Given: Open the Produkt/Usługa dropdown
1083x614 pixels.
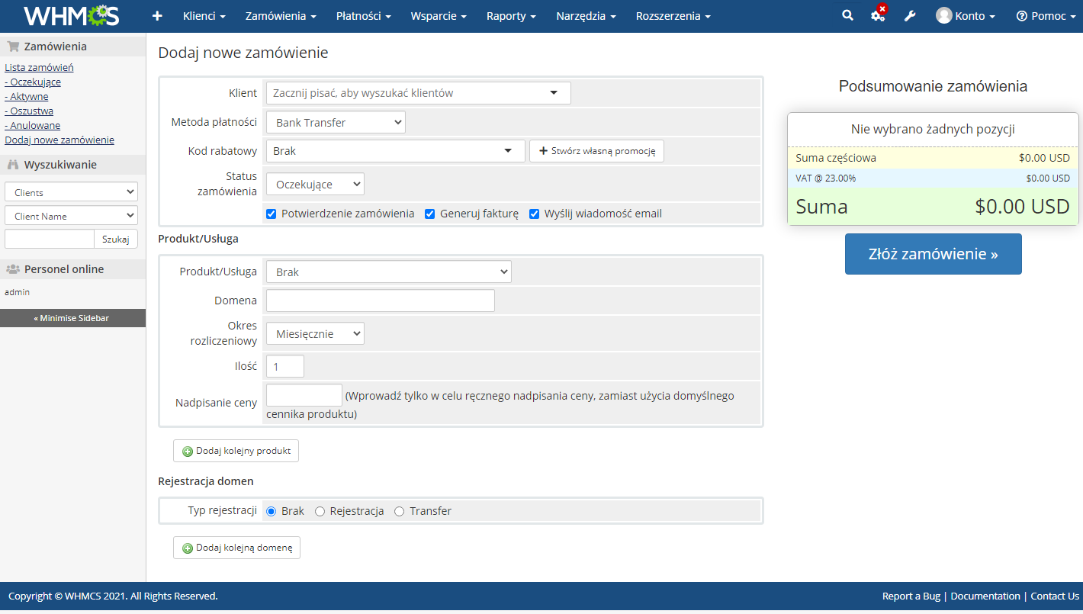Looking at the screenshot, I should click(x=388, y=272).
